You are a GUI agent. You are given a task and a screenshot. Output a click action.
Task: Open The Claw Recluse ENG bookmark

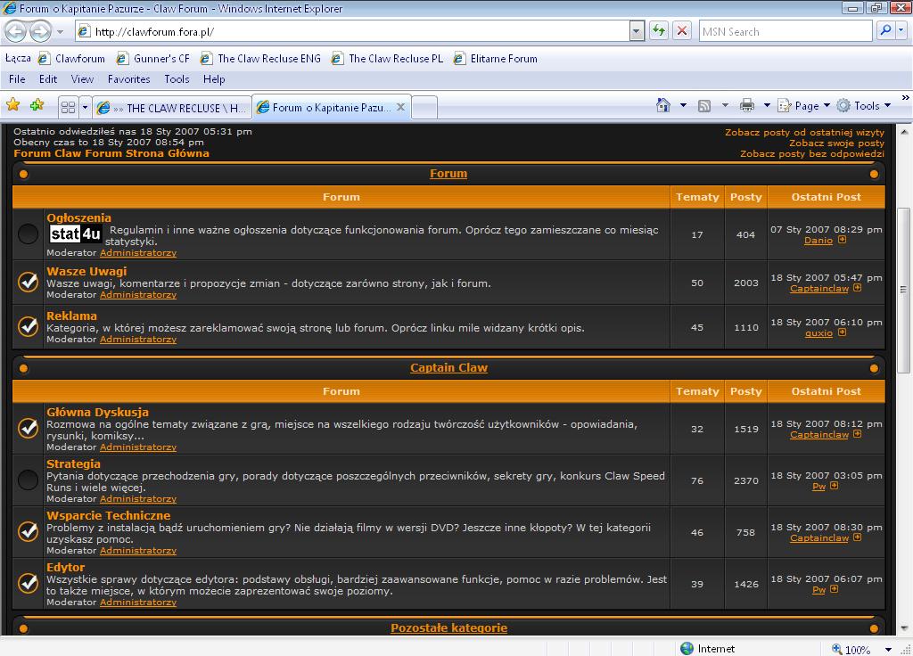(x=260, y=58)
